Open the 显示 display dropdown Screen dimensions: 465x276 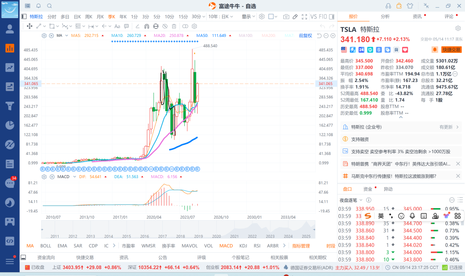point(248,17)
